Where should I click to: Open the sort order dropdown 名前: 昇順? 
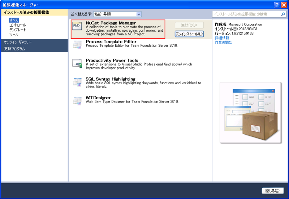pos(117,14)
